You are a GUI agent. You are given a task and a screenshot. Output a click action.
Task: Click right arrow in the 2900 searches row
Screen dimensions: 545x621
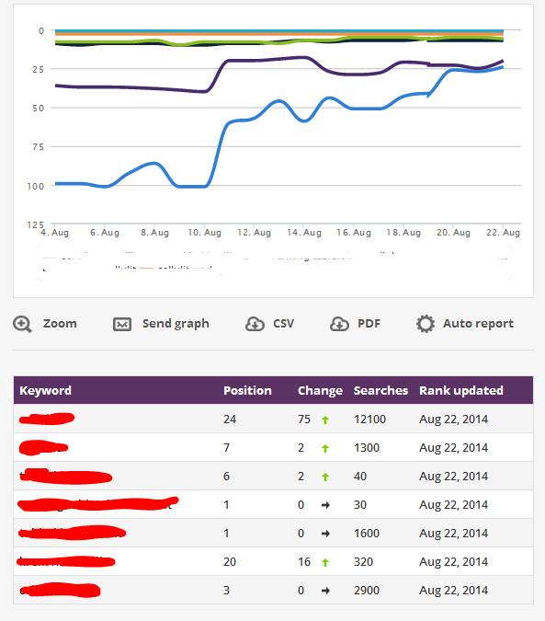click(x=325, y=591)
